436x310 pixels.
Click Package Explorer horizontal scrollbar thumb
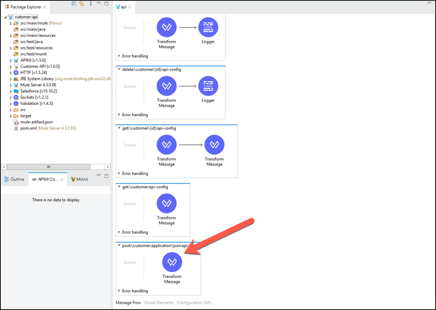pos(49,167)
